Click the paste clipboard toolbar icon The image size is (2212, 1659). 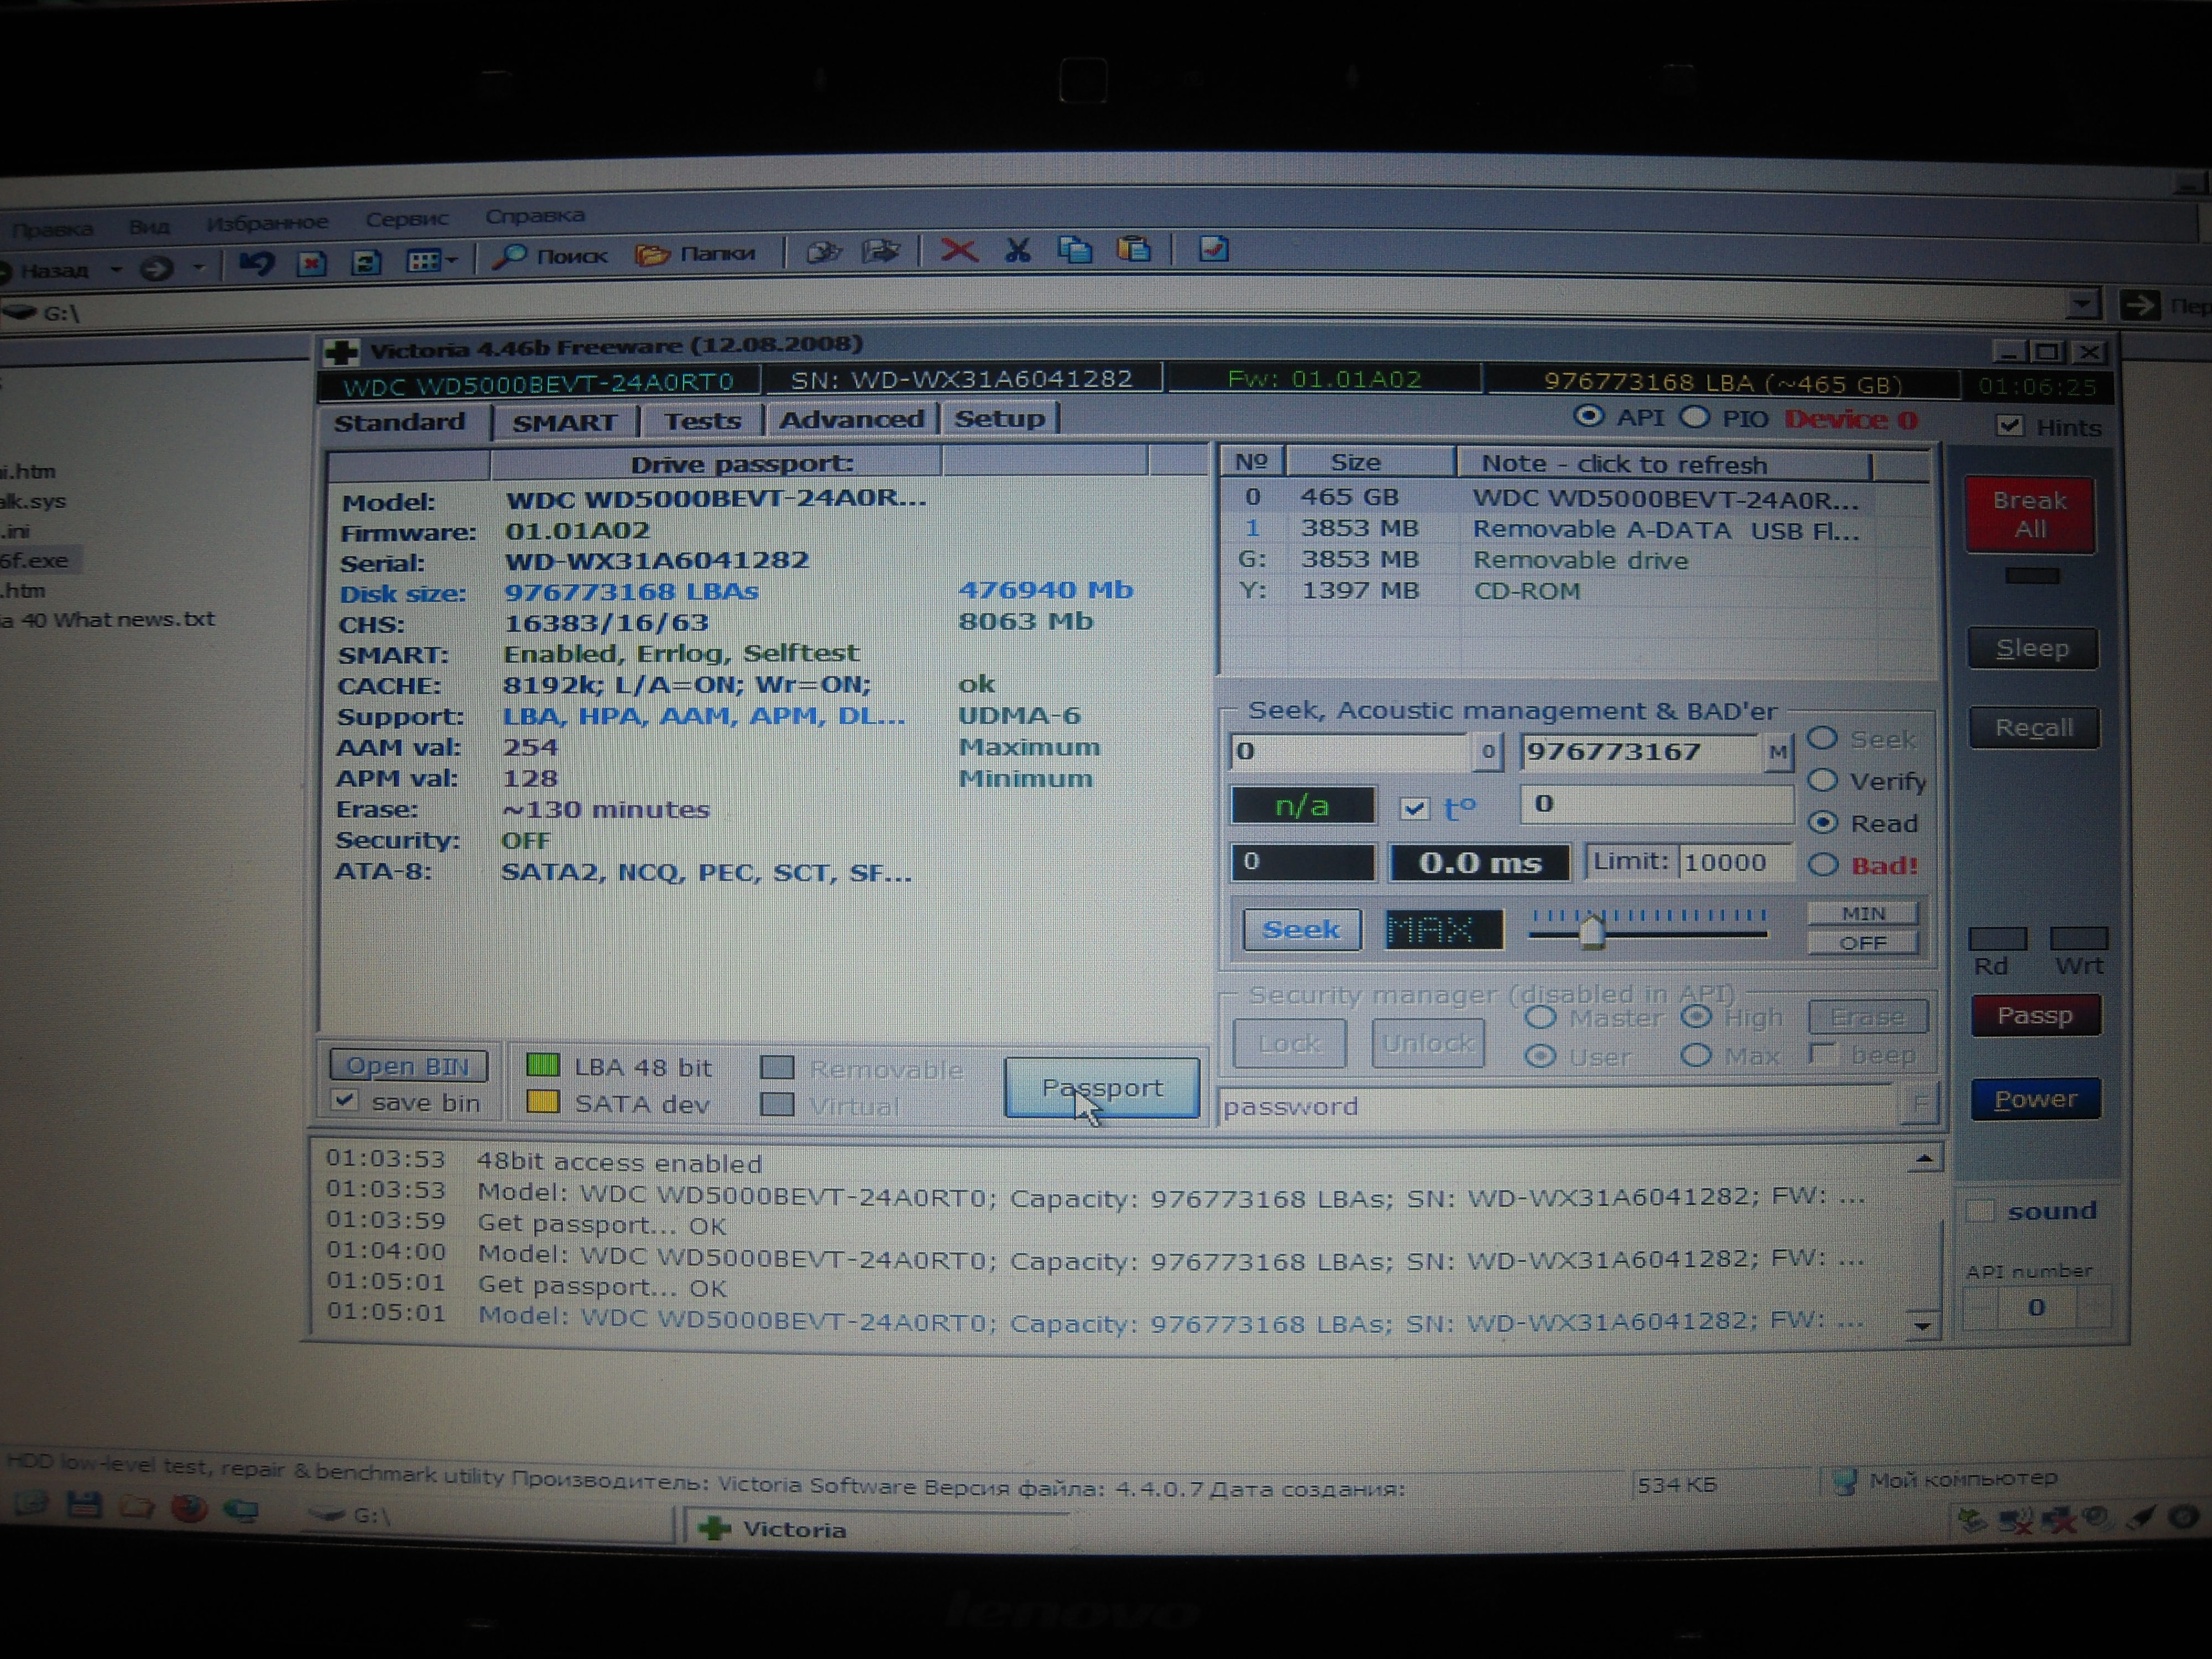point(1134,249)
